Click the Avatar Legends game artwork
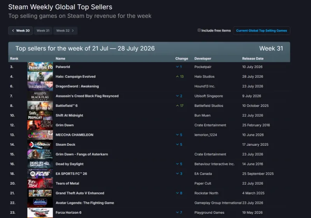The image size is (311, 218). pos(40,203)
